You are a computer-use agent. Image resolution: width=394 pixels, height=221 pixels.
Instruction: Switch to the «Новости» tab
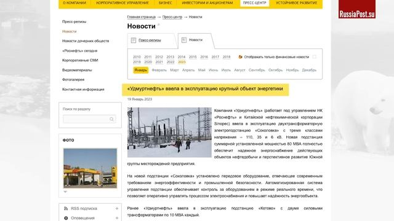196,40
